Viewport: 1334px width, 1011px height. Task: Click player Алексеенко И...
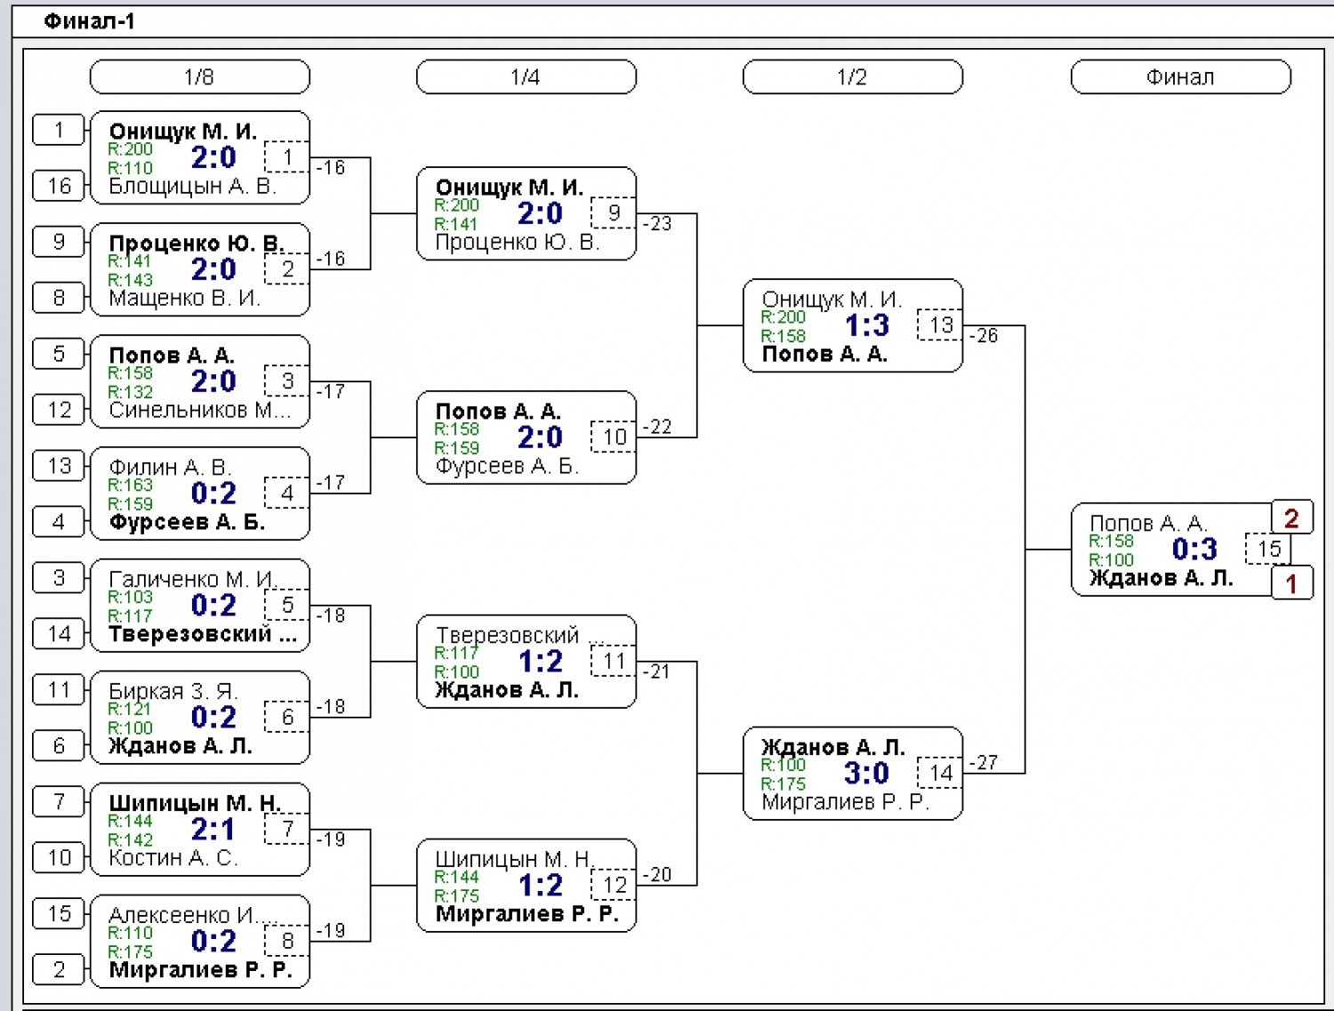(193, 915)
